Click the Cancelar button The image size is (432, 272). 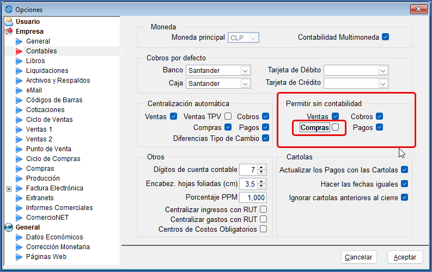[358, 257]
